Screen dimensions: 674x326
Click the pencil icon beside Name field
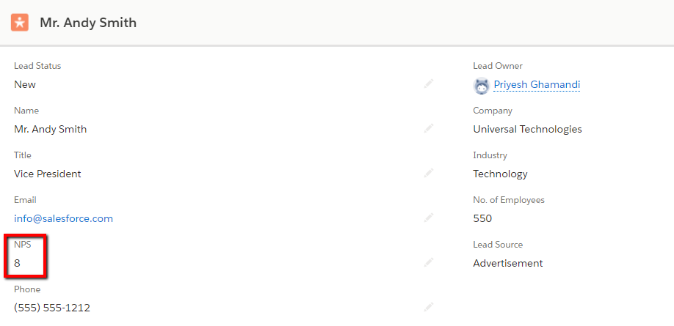(x=428, y=128)
